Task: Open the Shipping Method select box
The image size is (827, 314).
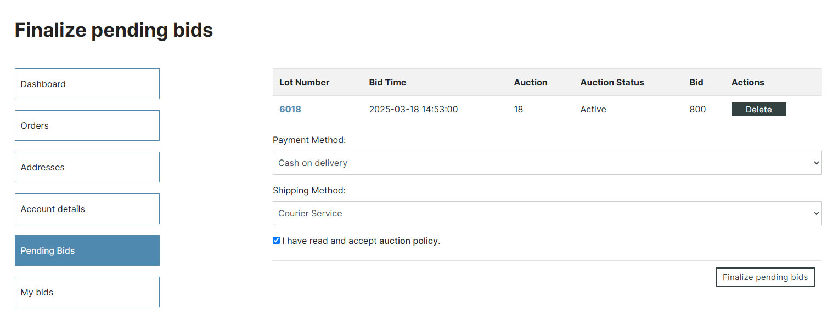Action: point(547,213)
